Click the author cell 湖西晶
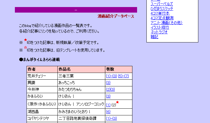The width and height of the screenshot is (210, 123). (x=42, y=112)
